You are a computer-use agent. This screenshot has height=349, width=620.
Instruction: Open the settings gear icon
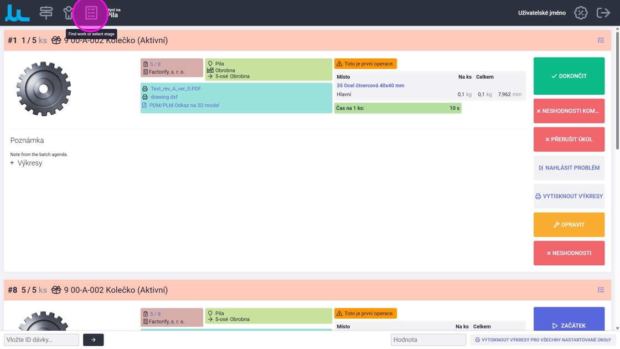581,13
